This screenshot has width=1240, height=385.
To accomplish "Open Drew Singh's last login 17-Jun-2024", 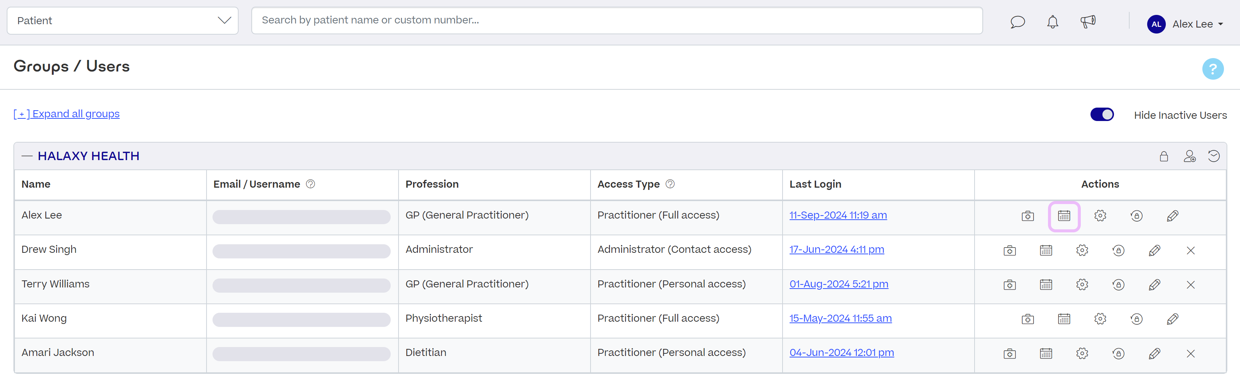I will [x=837, y=249].
